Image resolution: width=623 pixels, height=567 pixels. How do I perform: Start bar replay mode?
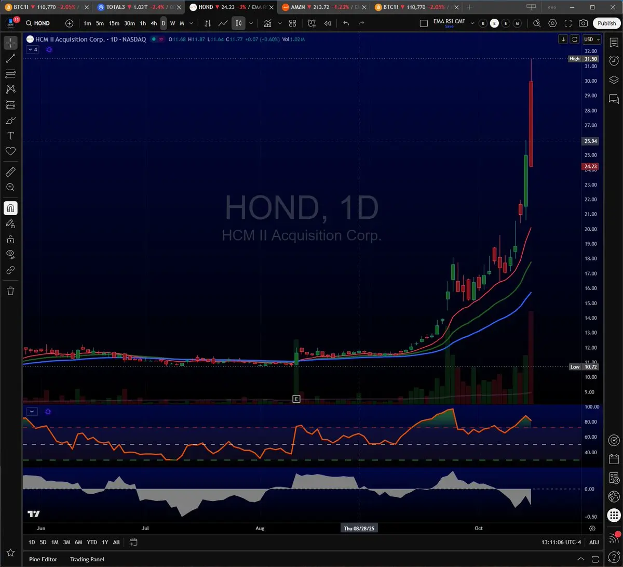coord(328,23)
